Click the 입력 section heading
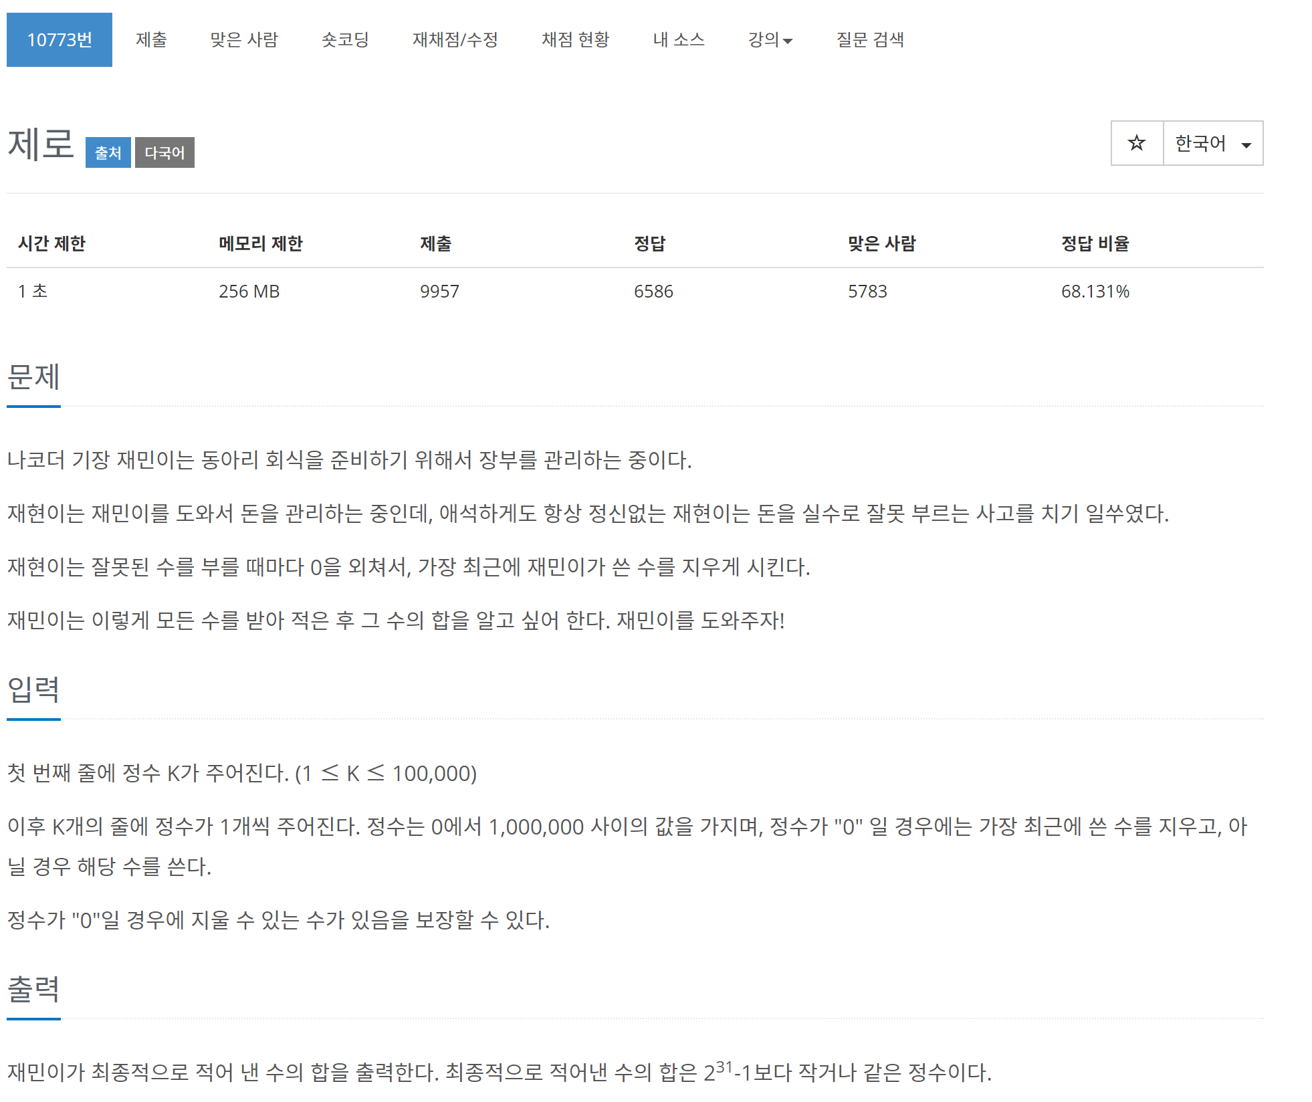The width and height of the screenshot is (1312, 1102). [x=33, y=689]
